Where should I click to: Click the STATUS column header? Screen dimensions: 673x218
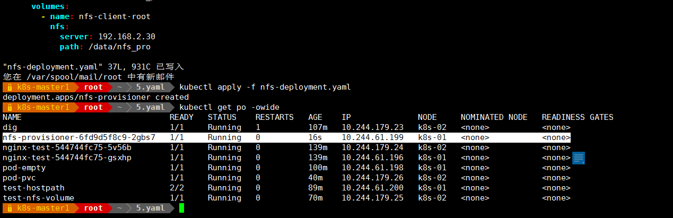pos(222,117)
